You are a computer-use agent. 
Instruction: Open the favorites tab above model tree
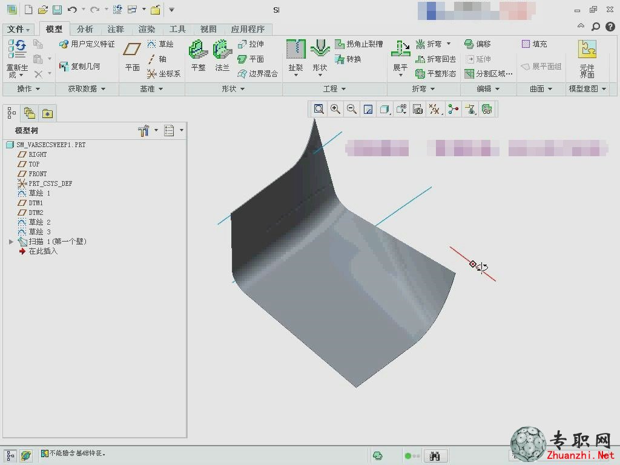47,113
